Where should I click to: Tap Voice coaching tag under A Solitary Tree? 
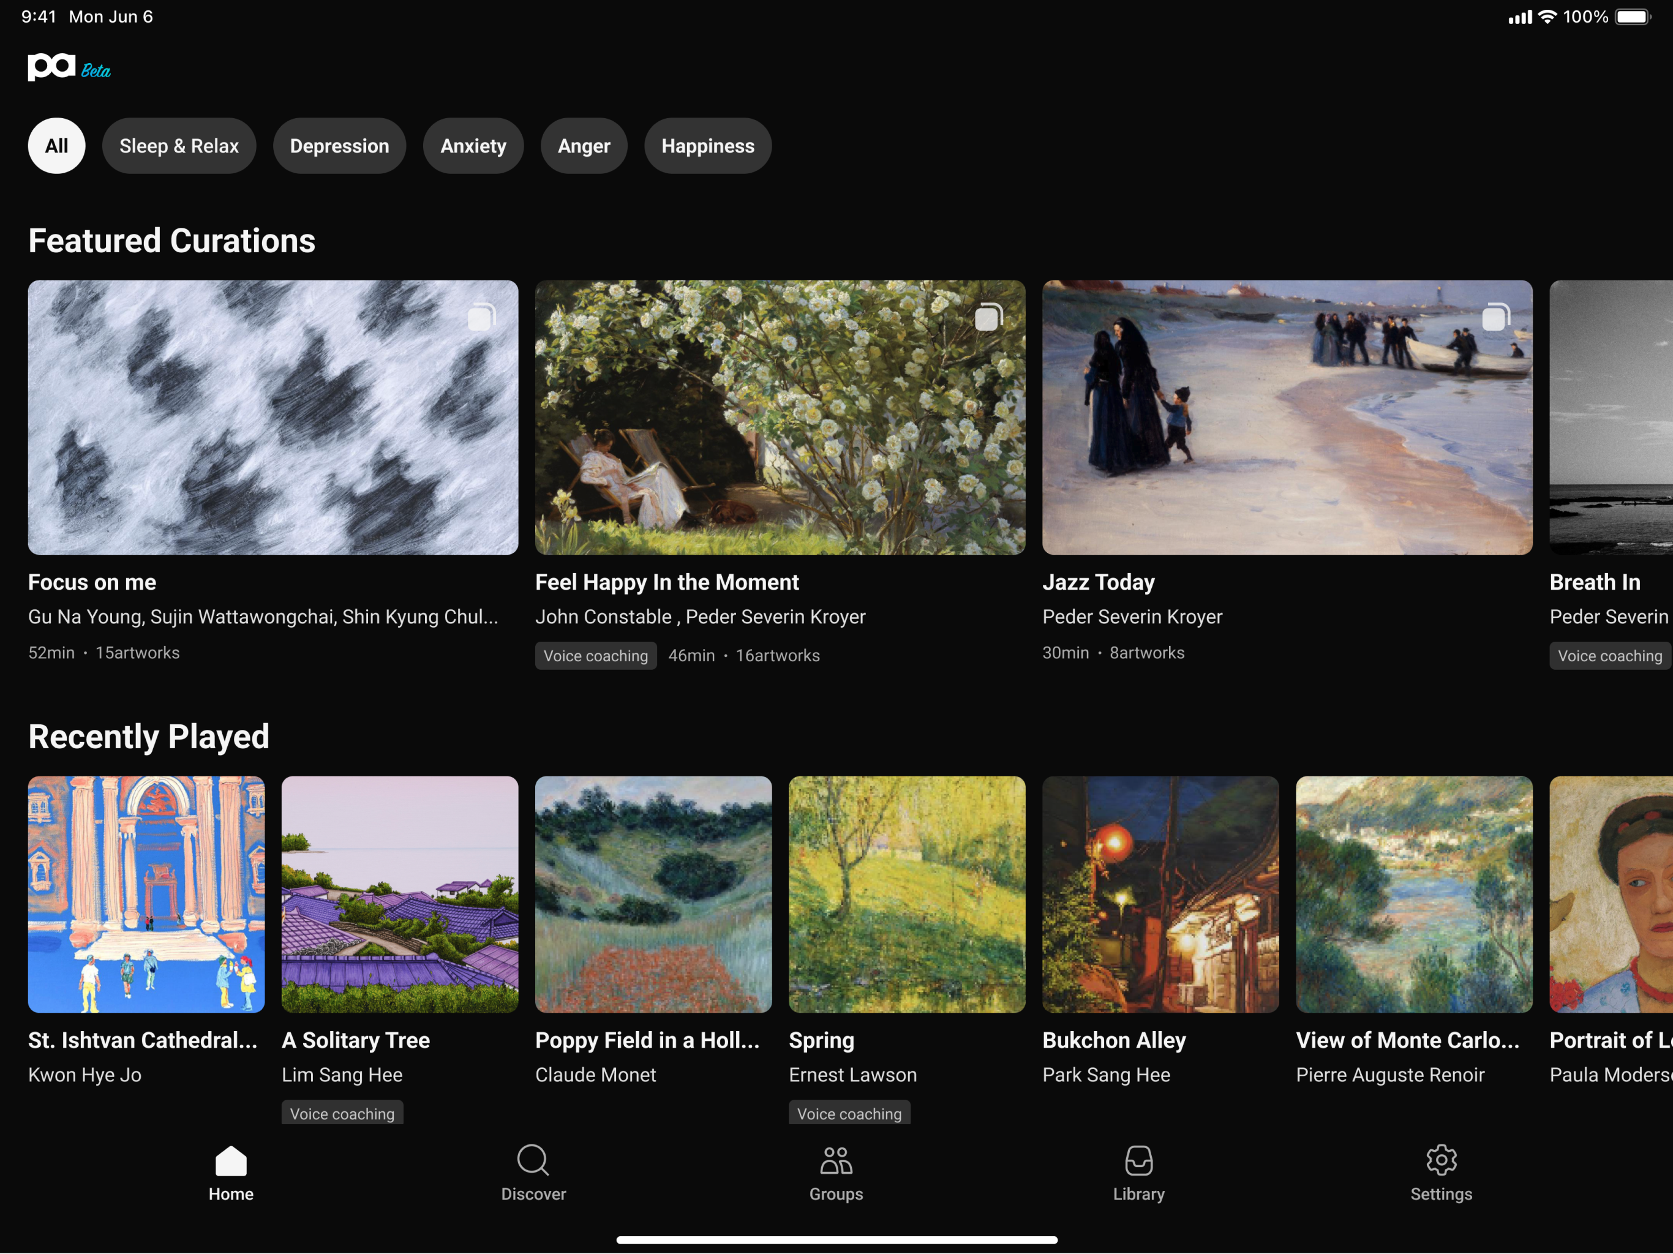click(x=342, y=1113)
